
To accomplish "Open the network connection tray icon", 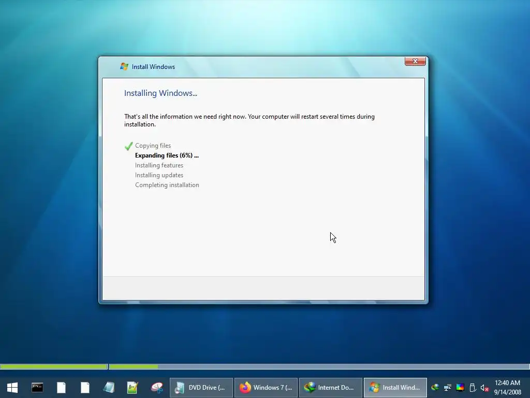I will coord(448,388).
